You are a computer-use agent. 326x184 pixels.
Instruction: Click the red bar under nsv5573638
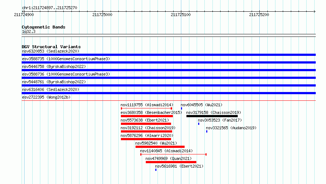(146, 124)
